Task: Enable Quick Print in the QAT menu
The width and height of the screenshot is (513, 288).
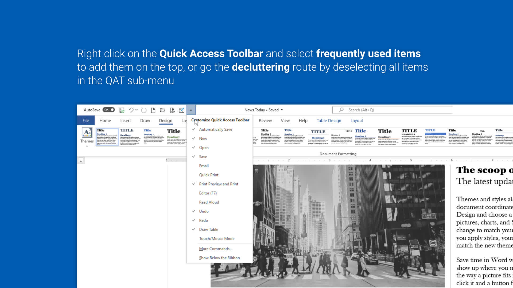Action: tap(208, 175)
